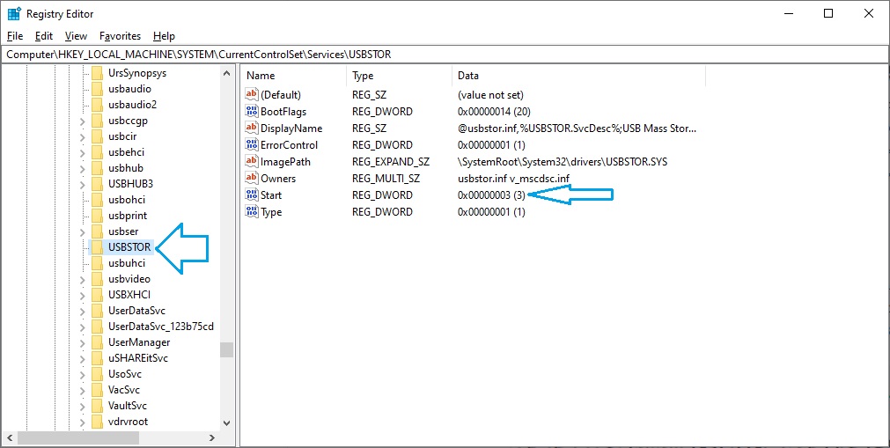Select the uSHAREitSvc key

click(x=138, y=358)
